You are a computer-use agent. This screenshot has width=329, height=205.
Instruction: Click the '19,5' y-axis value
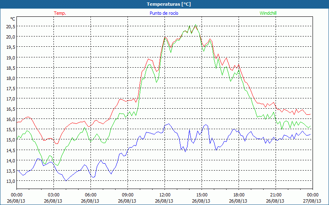[11, 47]
